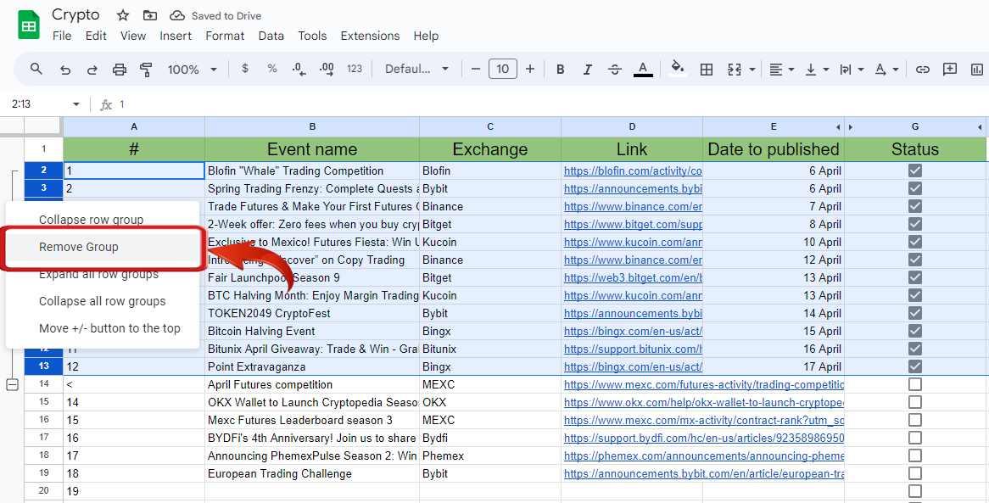This screenshot has width=989, height=503.
Task: Open the Insert menu
Action: point(176,36)
